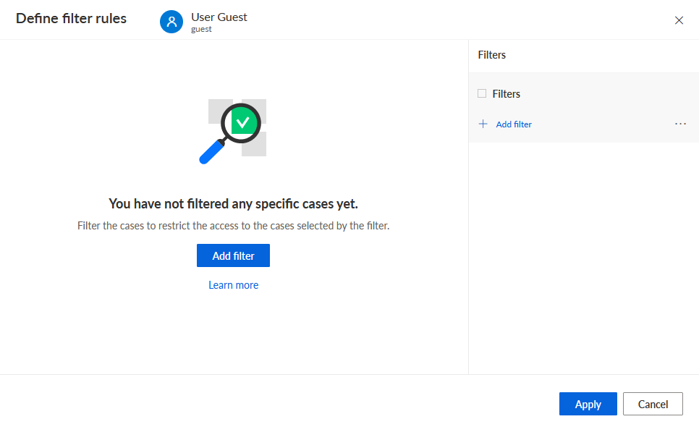Click the User Guest name text
This screenshot has height=440, width=699.
pos(219,17)
